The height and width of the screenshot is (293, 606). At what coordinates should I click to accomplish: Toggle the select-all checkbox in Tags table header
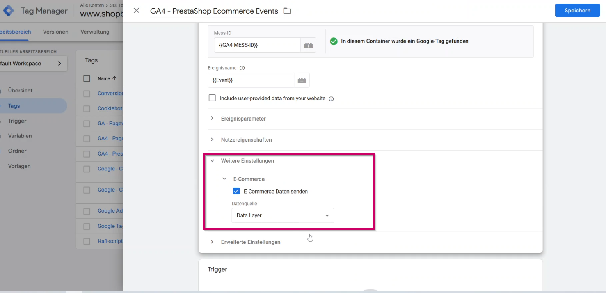coord(87,78)
